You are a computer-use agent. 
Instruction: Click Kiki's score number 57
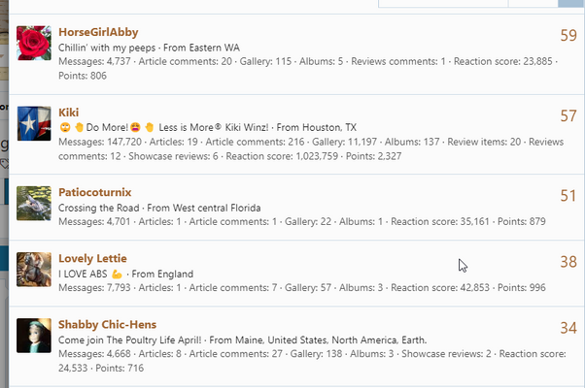tap(568, 115)
